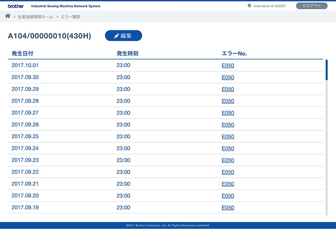Click the Brother logo
This screenshot has width=336, height=230.
pos(16,6)
